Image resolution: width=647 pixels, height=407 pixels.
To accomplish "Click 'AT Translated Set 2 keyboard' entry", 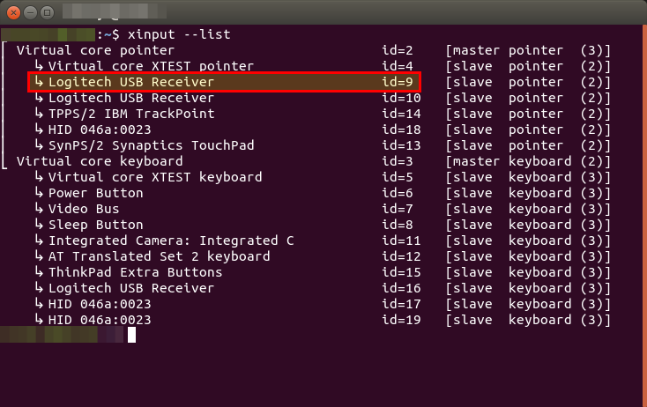I will (x=159, y=256).
